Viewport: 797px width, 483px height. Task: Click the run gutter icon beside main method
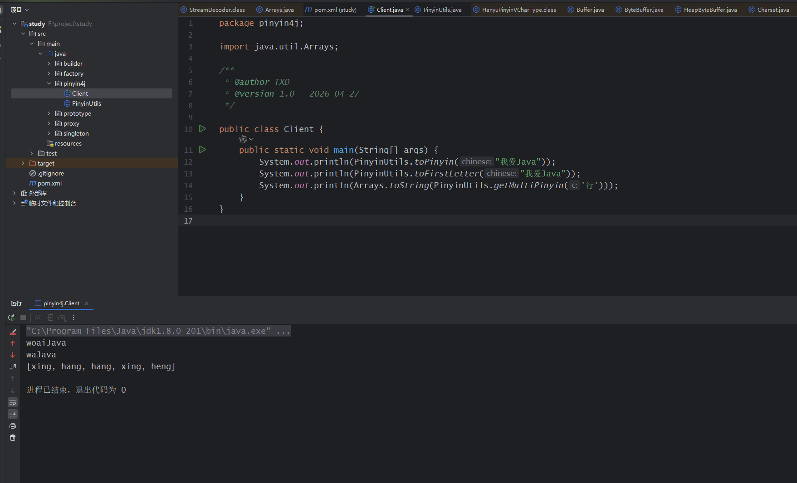click(202, 150)
